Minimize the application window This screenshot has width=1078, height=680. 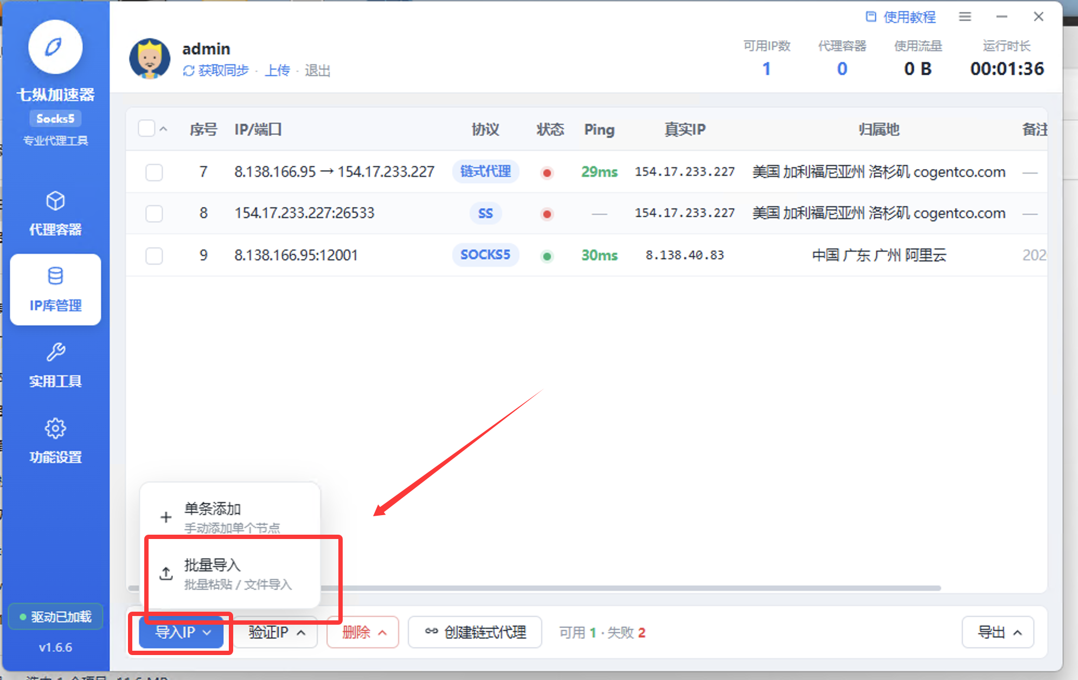pyautogui.click(x=1002, y=17)
